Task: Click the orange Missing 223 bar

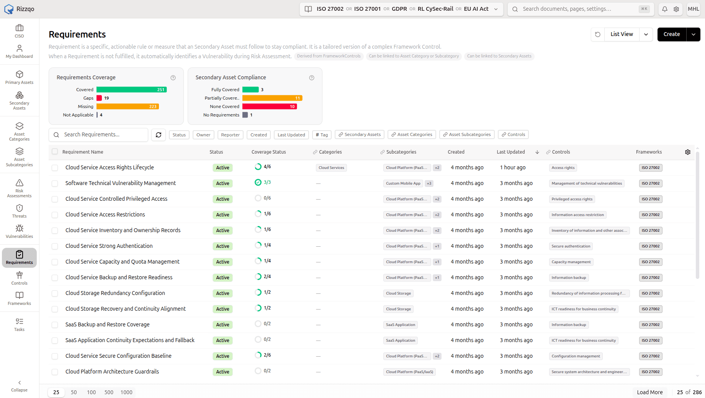Action: tap(128, 106)
